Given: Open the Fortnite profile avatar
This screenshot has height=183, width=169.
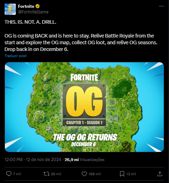Looking at the screenshot, I should (x=10, y=9).
